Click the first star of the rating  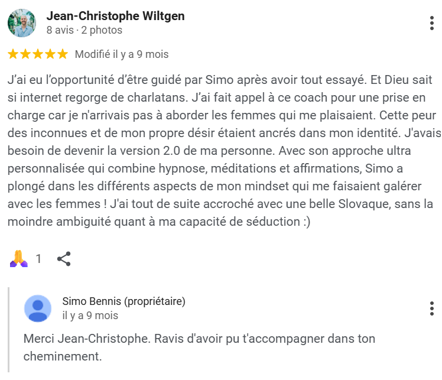pyautogui.click(x=13, y=54)
